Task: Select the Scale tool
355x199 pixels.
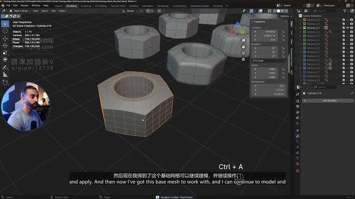Action: [5, 53]
